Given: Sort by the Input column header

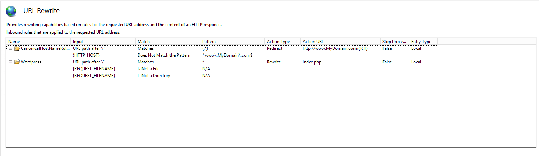Looking at the screenshot, I should pos(103,42).
